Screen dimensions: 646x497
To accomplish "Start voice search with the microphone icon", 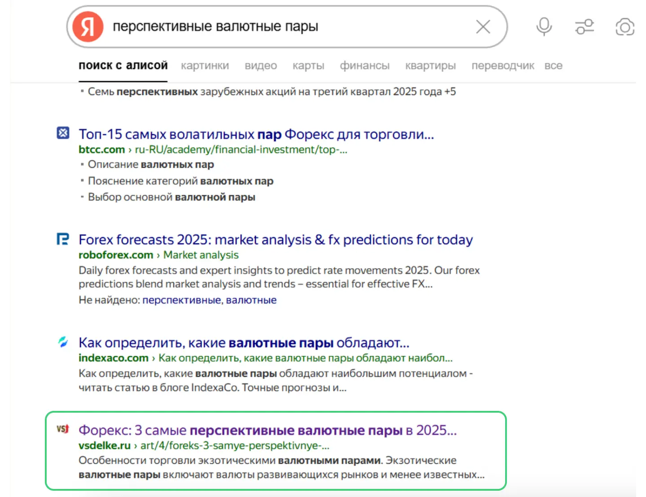I will coord(544,27).
